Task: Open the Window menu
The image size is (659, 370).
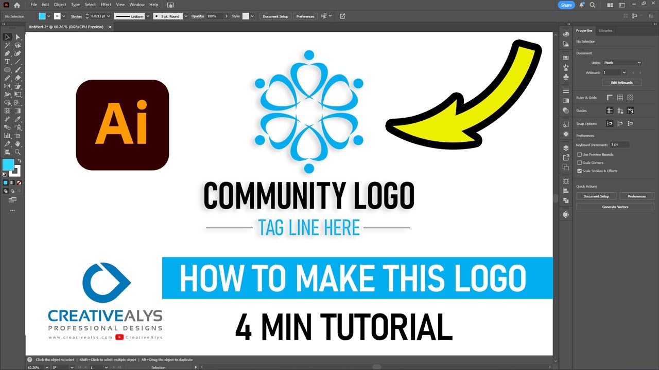Action: 137,5
